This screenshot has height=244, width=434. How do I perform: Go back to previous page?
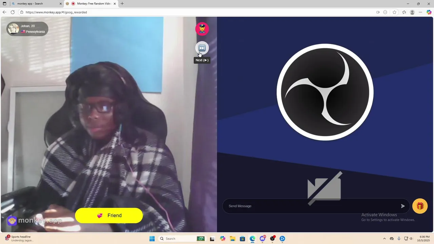pyautogui.click(x=4, y=12)
